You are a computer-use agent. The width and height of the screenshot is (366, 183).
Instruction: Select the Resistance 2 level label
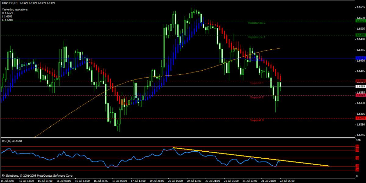point(257,23)
